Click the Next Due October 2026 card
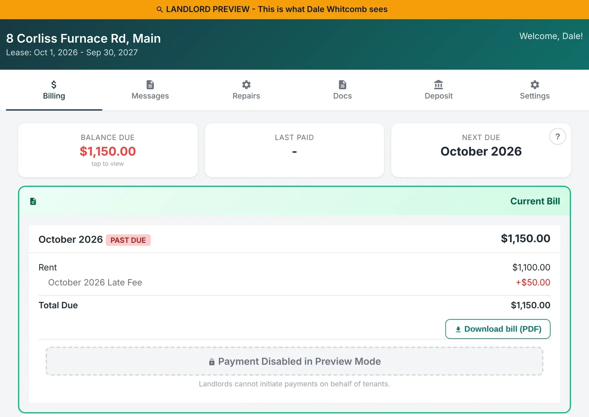This screenshot has width=589, height=417. pos(481,150)
